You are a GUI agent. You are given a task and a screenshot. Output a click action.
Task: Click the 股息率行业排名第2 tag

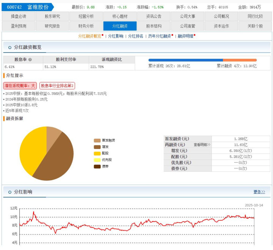pos(57,86)
